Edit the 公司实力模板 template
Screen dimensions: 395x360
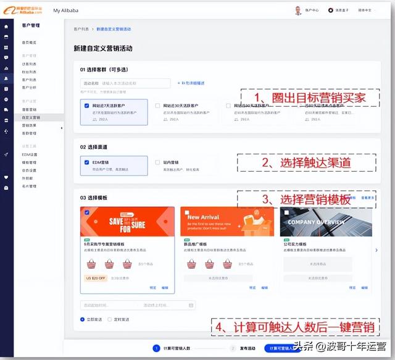click(x=364, y=288)
